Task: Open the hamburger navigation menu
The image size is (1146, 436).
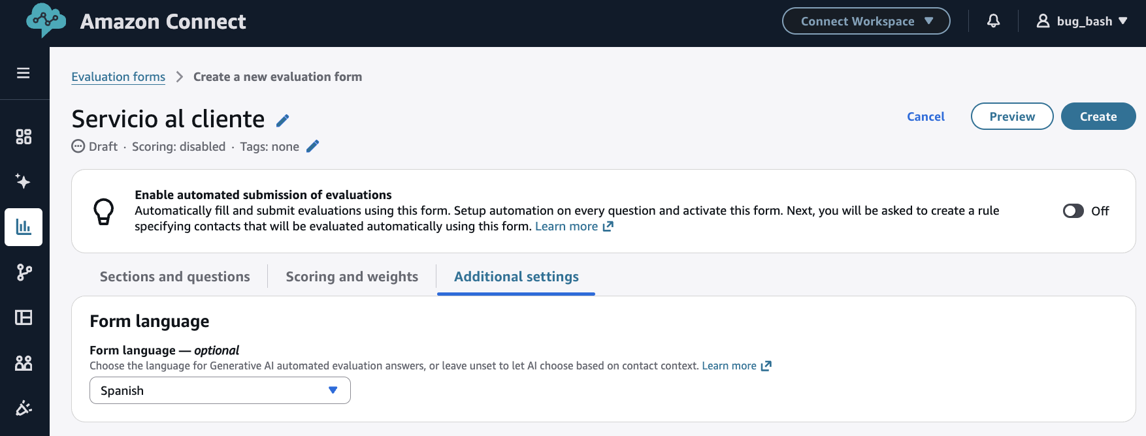Action: [x=24, y=73]
